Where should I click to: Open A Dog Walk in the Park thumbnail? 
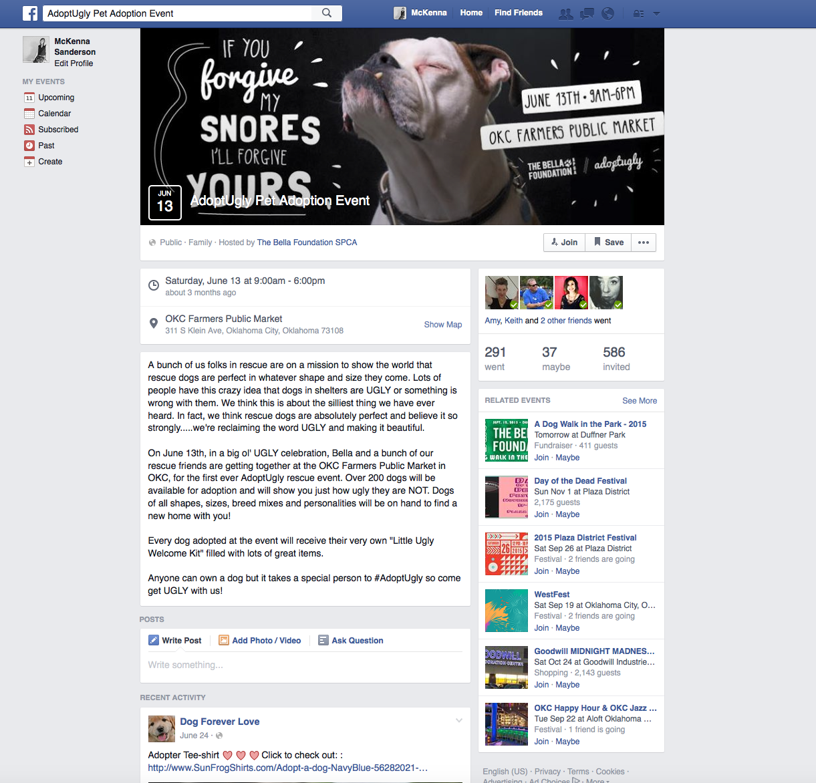[x=507, y=440]
